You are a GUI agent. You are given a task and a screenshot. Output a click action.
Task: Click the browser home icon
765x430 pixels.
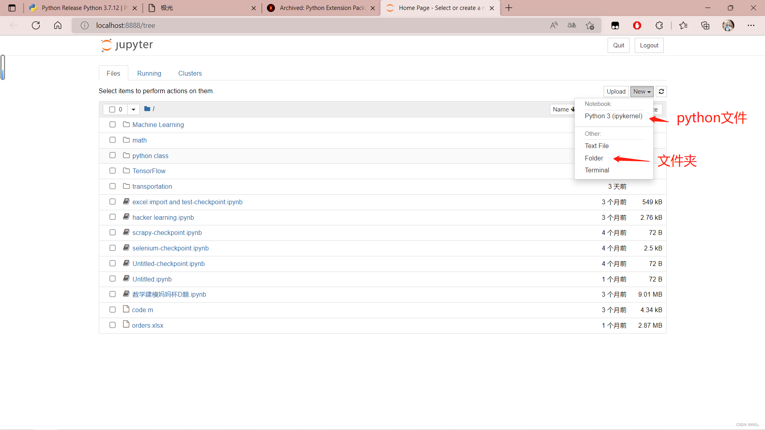pyautogui.click(x=58, y=25)
